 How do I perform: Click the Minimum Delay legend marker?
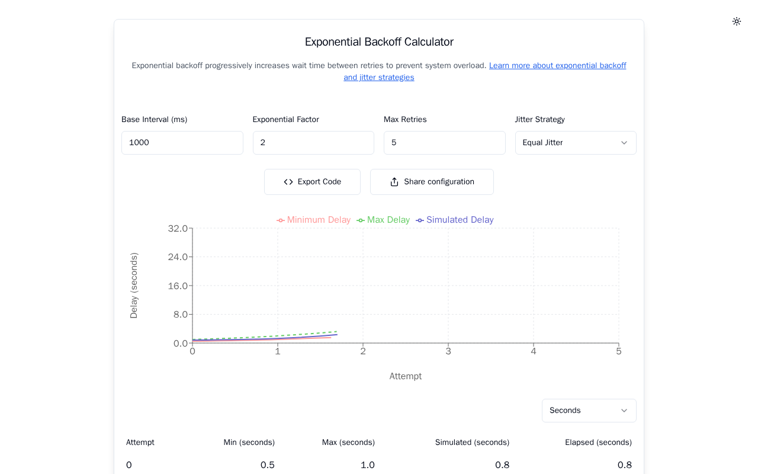pyautogui.click(x=281, y=220)
